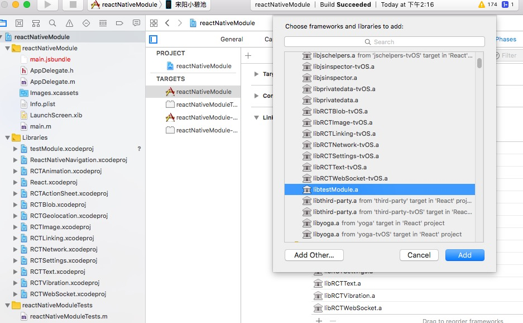Collapse the Libraries group

7,137
